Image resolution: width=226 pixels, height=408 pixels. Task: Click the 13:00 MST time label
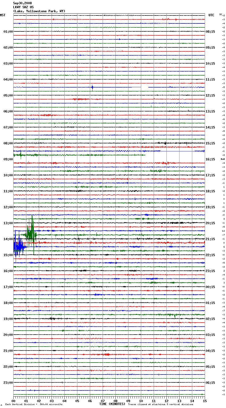coord(8,223)
